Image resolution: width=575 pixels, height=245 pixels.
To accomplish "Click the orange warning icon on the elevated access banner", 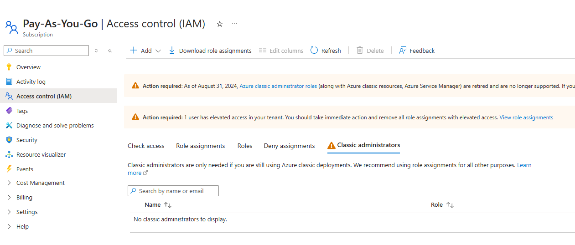I will pyautogui.click(x=135, y=117).
